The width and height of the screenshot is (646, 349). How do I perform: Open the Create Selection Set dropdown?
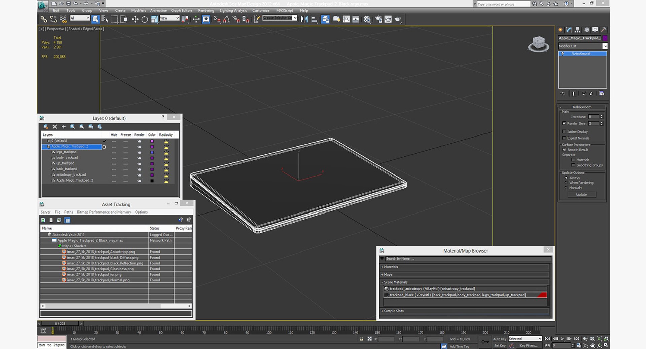click(280, 18)
